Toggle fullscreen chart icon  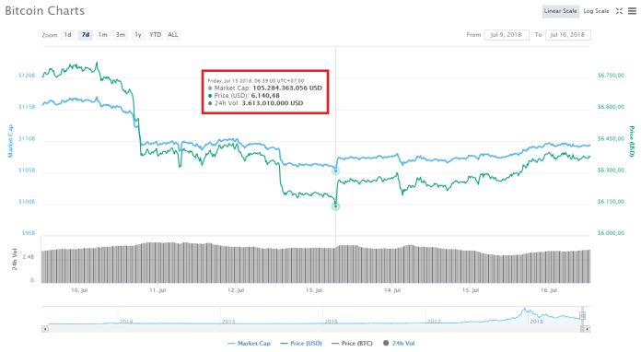click(619, 11)
